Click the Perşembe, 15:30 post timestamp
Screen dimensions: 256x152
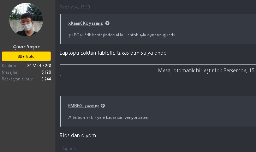pyautogui.click(x=75, y=7)
